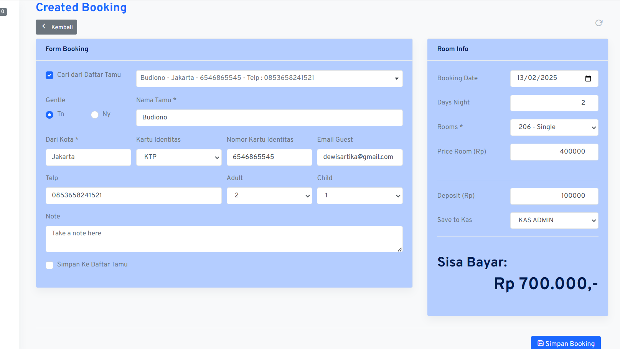Click the Cari dari Daftar Tamu label
Screen dimensions: 620x349
pyautogui.click(x=89, y=75)
